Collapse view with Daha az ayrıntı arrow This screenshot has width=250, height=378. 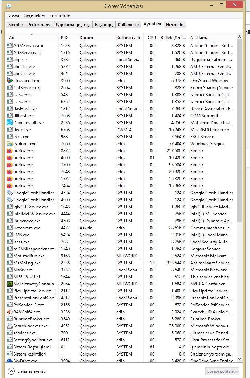point(11,371)
